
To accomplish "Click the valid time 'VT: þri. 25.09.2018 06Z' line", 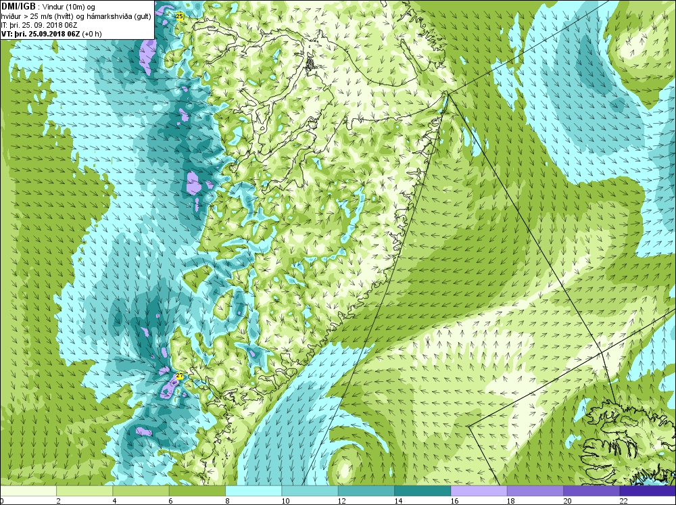I will (x=51, y=34).
